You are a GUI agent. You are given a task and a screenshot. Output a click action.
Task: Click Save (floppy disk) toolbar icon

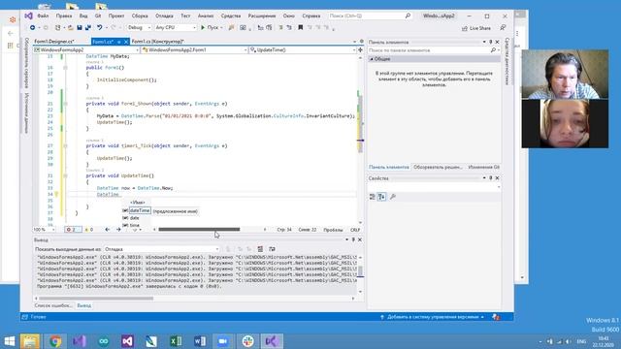[80, 28]
